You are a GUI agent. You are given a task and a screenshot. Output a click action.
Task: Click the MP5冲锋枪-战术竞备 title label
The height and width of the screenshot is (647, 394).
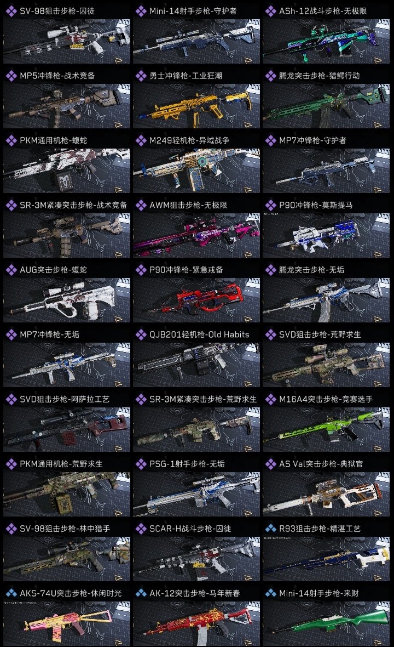pyautogui.click(x=57, y=76)
